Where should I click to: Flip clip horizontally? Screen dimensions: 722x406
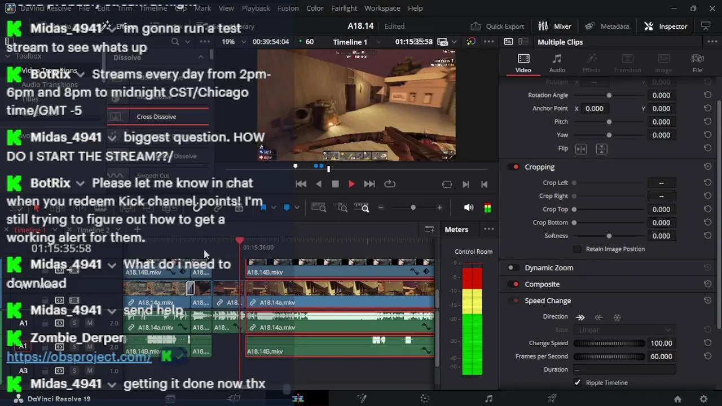point(581,149)
